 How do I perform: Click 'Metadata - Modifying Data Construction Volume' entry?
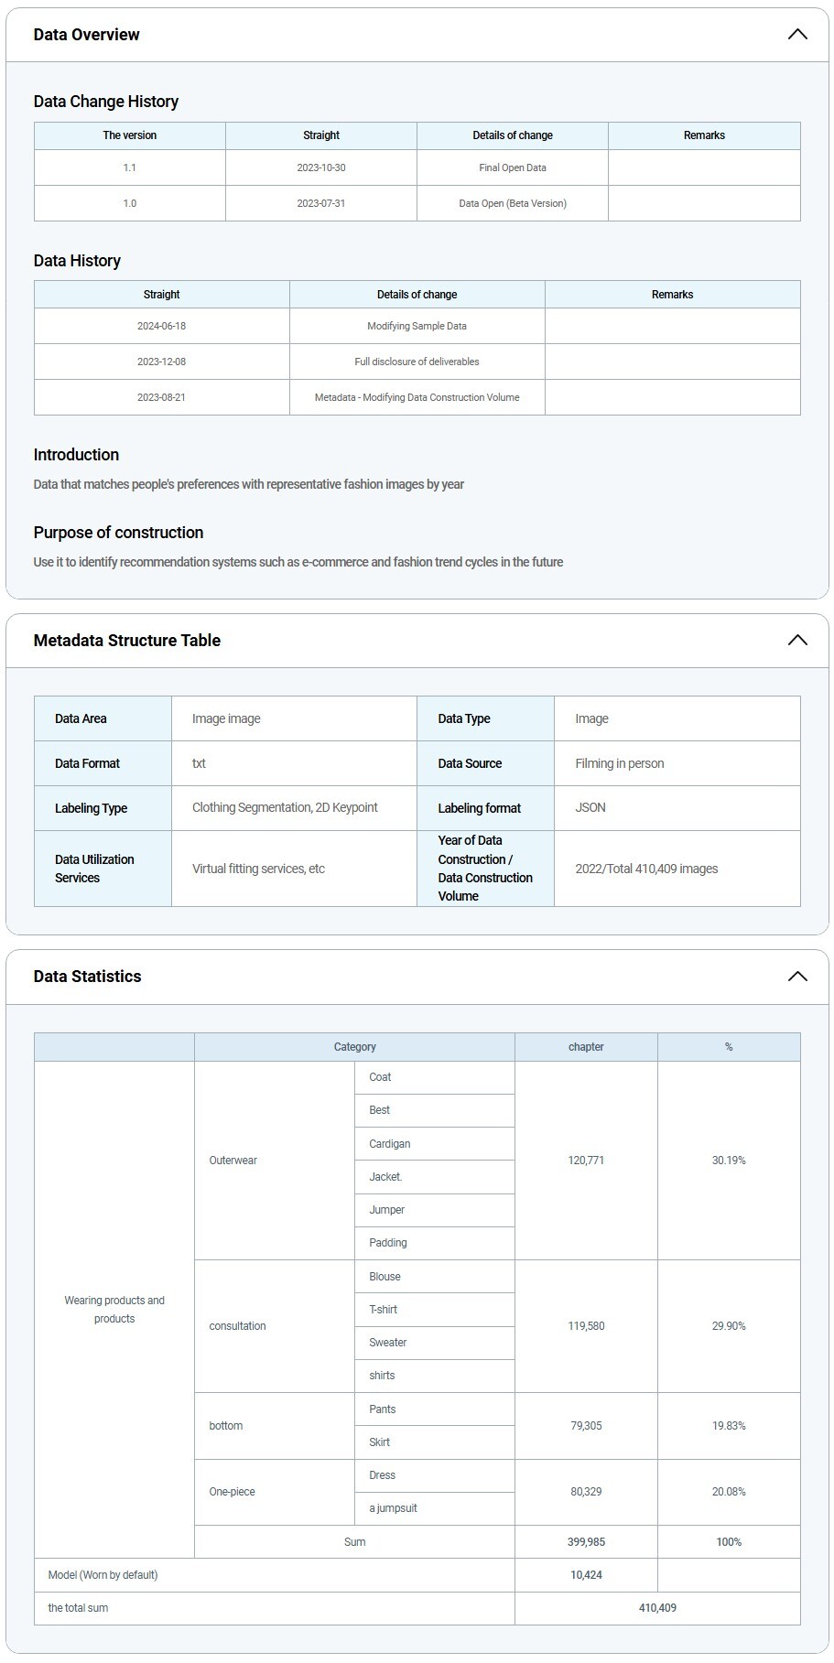point(417,397)
